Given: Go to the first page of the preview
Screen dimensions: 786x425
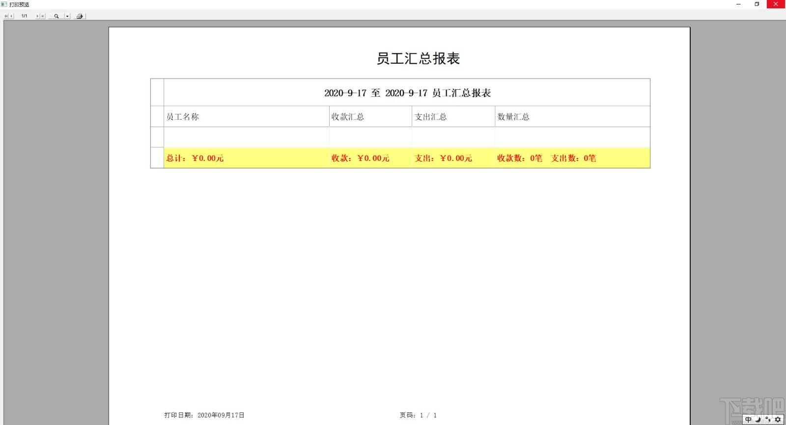Looking at the screenshot, I should coord(6,16).
